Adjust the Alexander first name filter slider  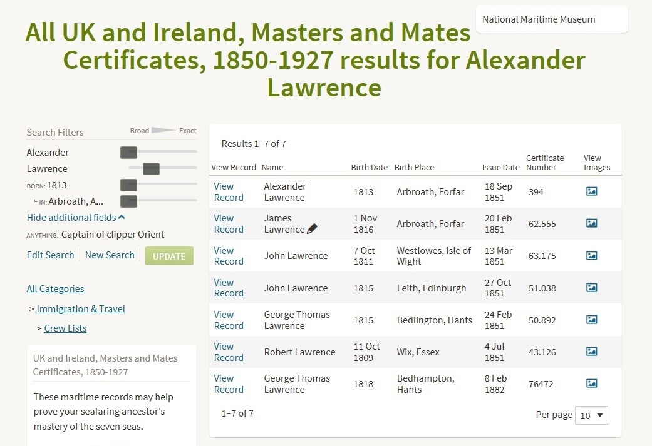128,152
